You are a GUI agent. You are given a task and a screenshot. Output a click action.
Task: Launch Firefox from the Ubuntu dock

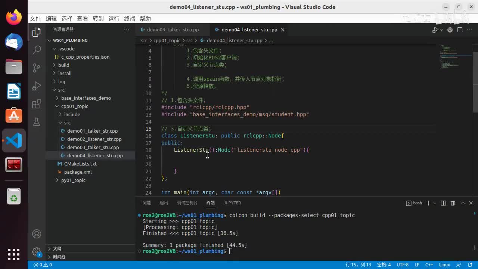click(14, 17)
